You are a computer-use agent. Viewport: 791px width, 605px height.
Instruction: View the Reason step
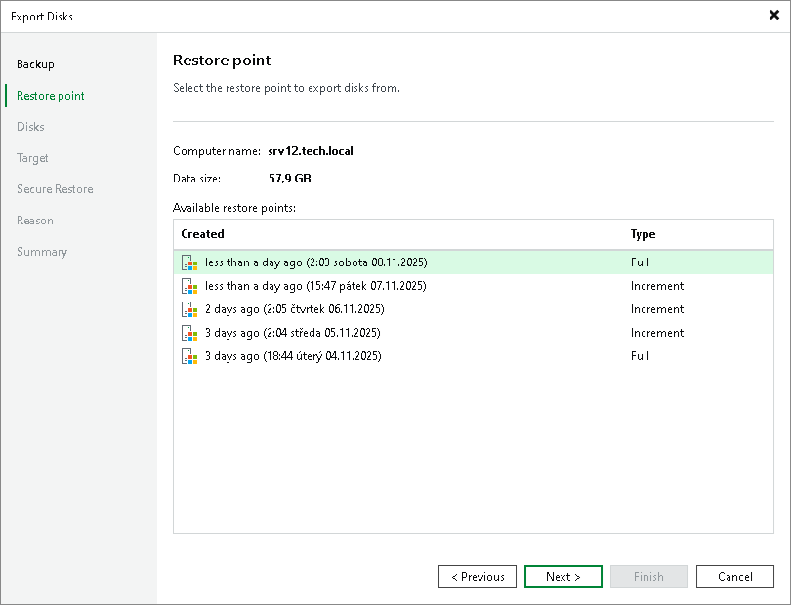tap(35, 220)
